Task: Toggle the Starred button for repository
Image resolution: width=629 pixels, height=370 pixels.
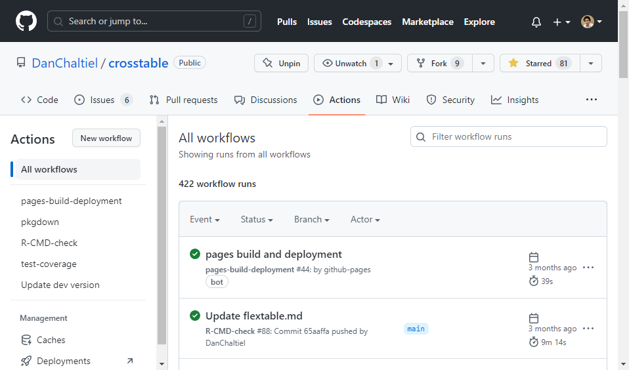Action: [539, 63]
